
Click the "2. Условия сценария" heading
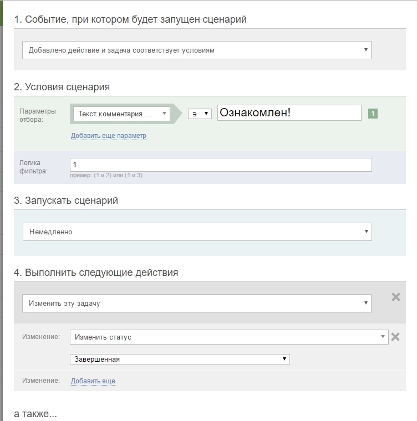coord(62,87)
